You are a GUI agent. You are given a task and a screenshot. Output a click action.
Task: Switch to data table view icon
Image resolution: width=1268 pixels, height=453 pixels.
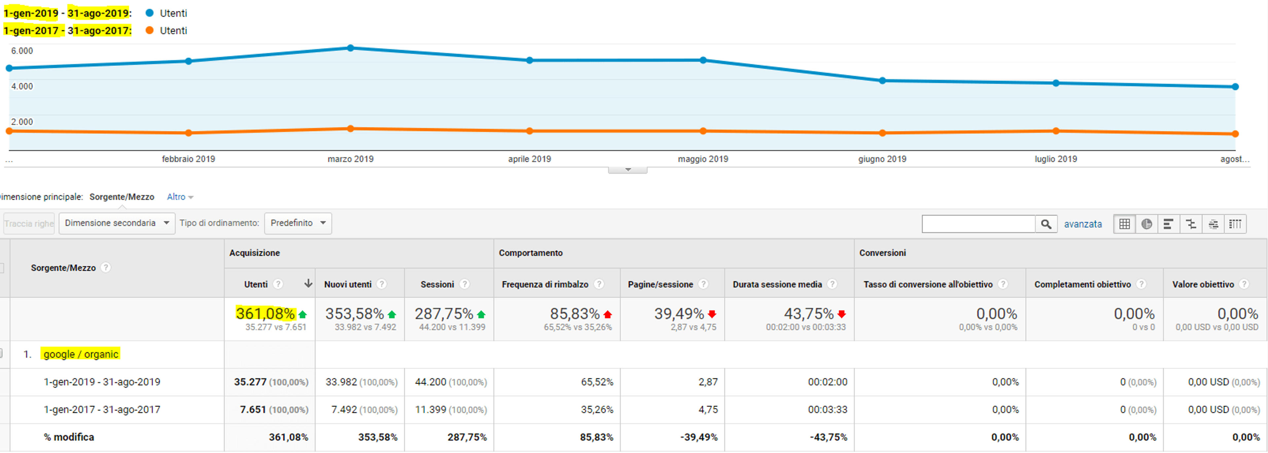point(1124,224)
